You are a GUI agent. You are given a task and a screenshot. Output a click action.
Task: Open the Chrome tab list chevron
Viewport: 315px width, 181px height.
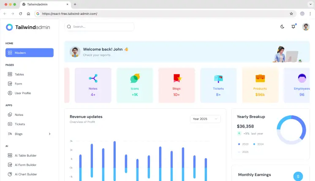click(310, 4)
